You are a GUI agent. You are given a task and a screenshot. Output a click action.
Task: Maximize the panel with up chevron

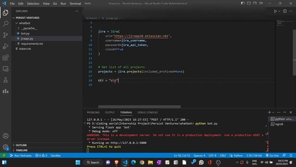pos(285,112)
